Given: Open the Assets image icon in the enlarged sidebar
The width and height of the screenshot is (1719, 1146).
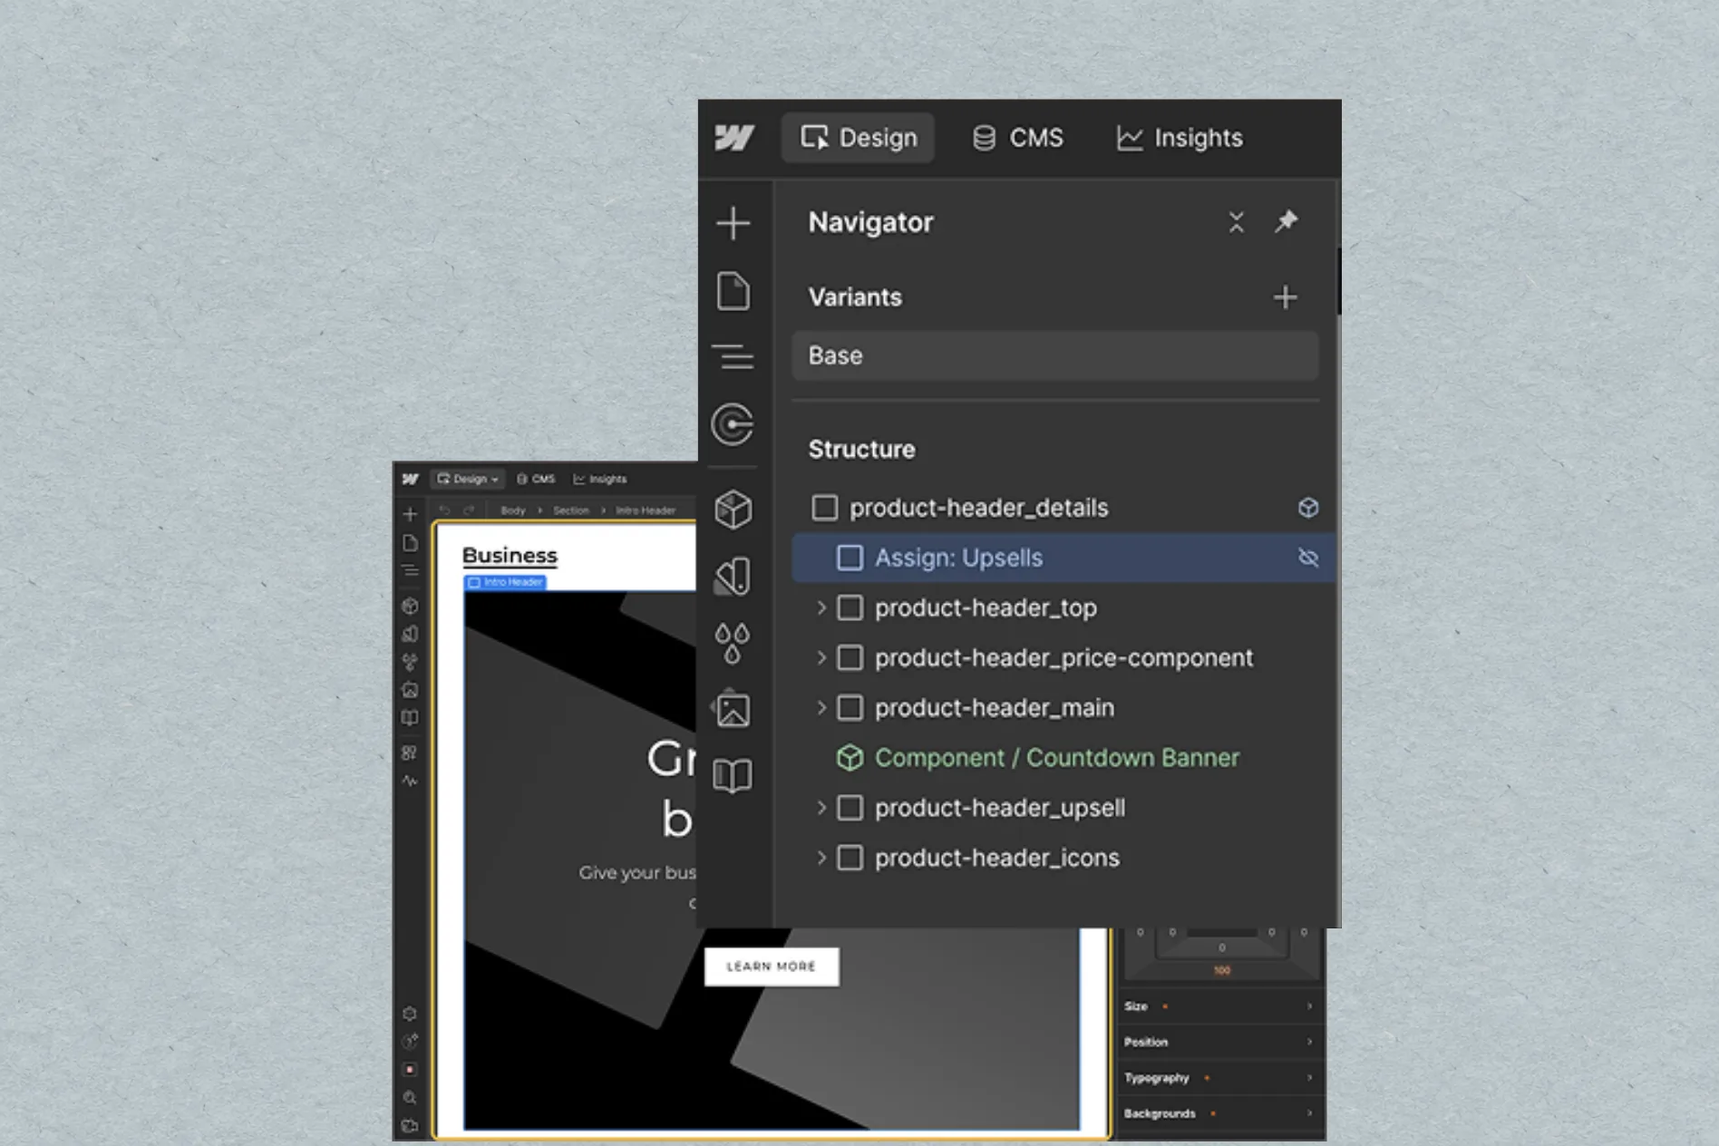Looking at the screenshot, I should click(x=733, y=710).
